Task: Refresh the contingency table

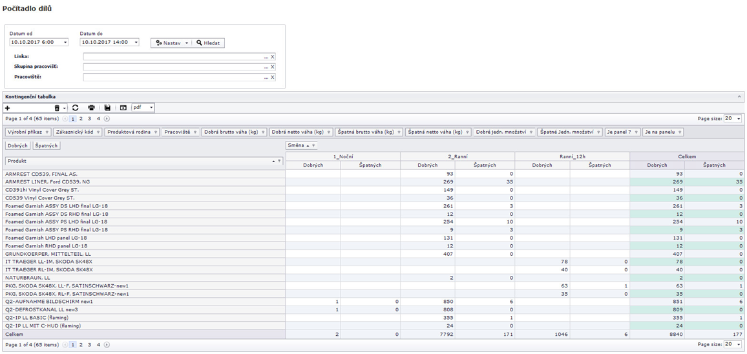Action: 75,108
